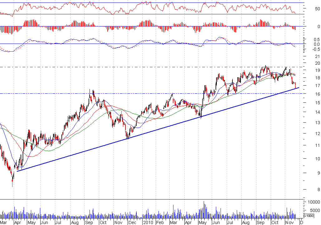Select the dash-dot horizontal line near price 16
Image resolution: width=321 pixels, height=225 pixels.
coord(152,93)
